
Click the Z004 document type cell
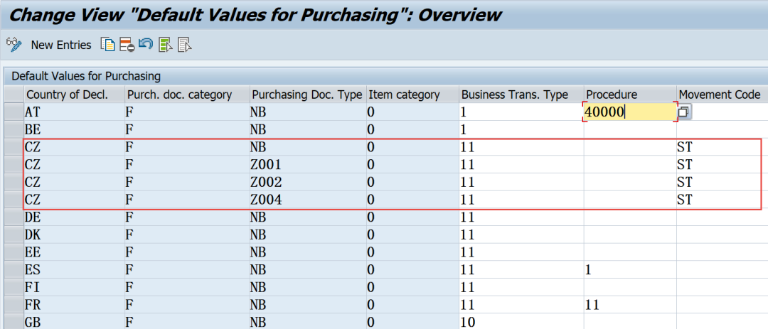pos(308,199)
